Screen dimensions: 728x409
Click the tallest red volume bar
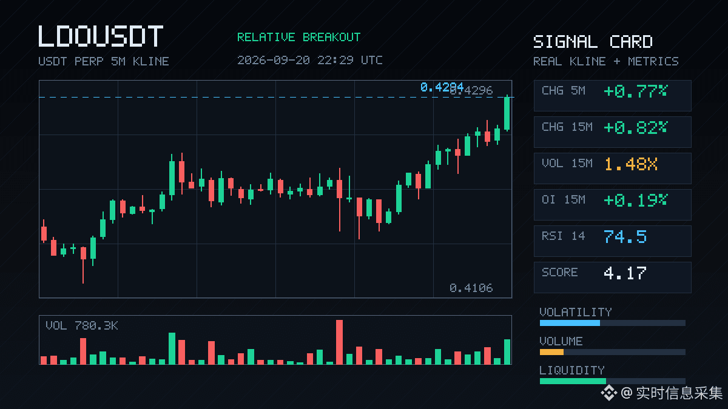click(x=339, y=342)
